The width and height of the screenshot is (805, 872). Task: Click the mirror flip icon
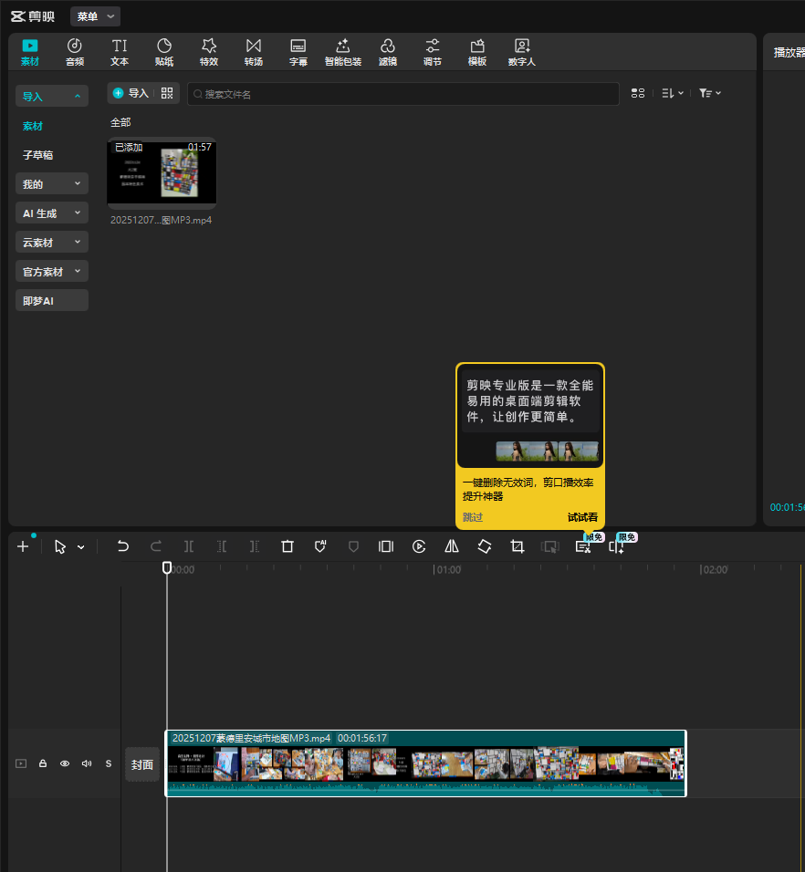pyautogui.click(x=452, y=546)
